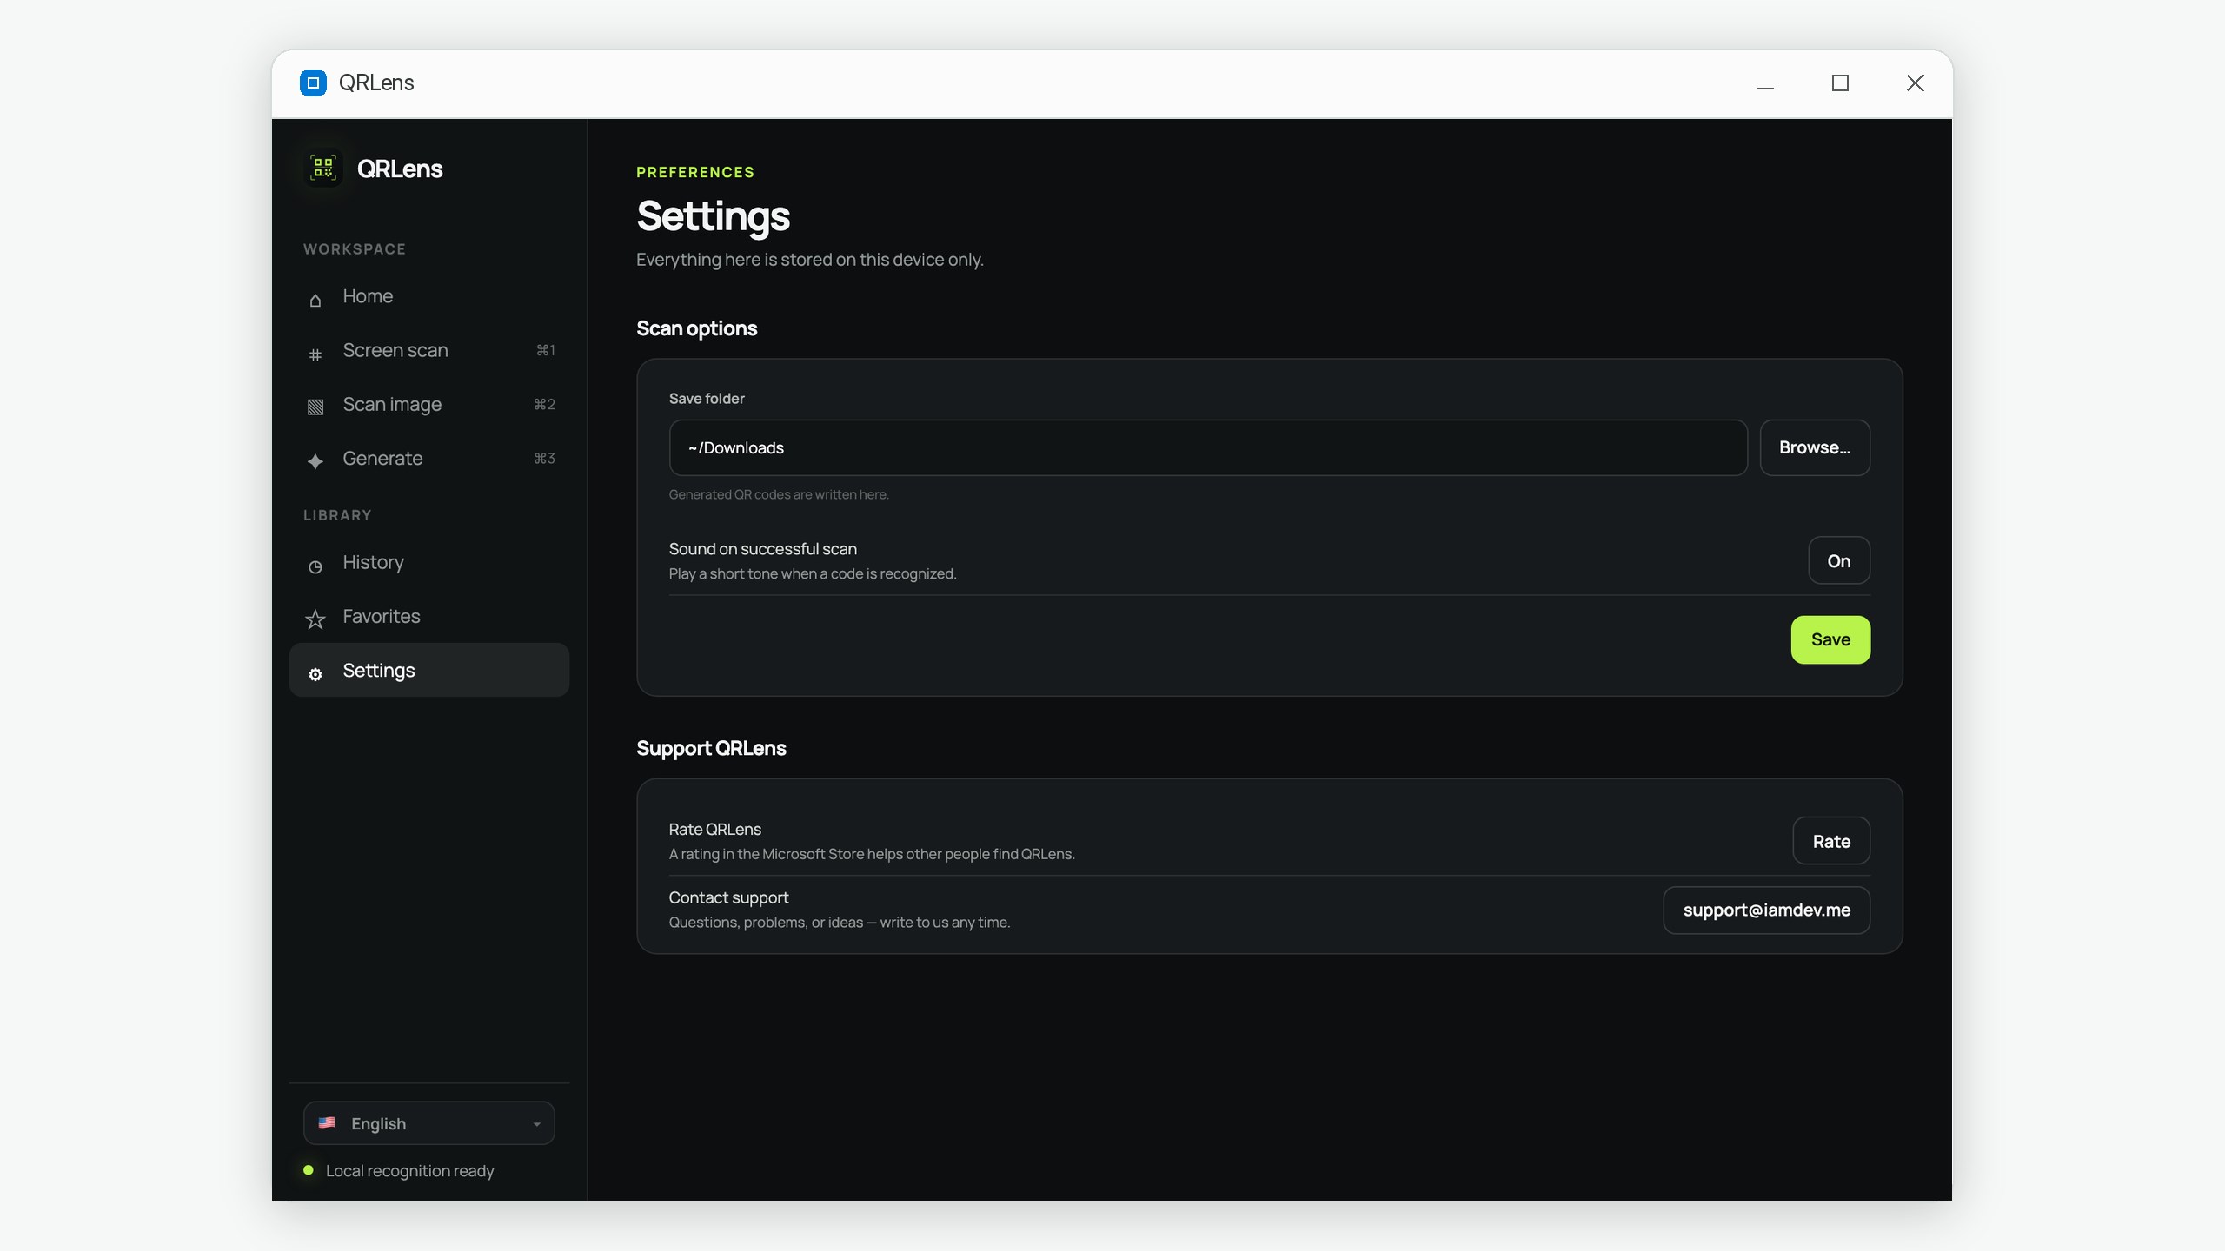Click the WORKSPACE section header
Viewport: 2225px width, 1251px height.
(x=355, y=249)
